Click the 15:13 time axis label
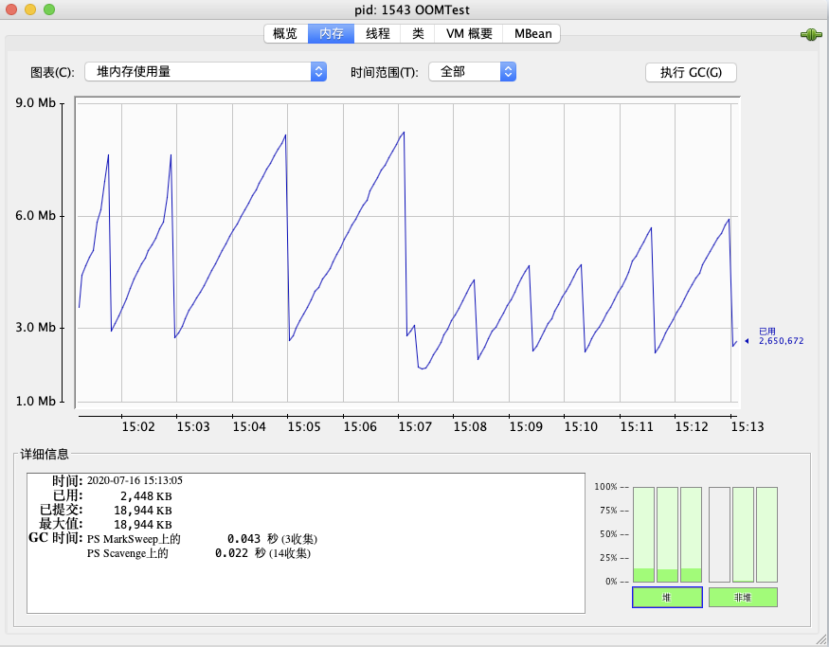This screenshot has width=829, height=647. coord(748,426)
